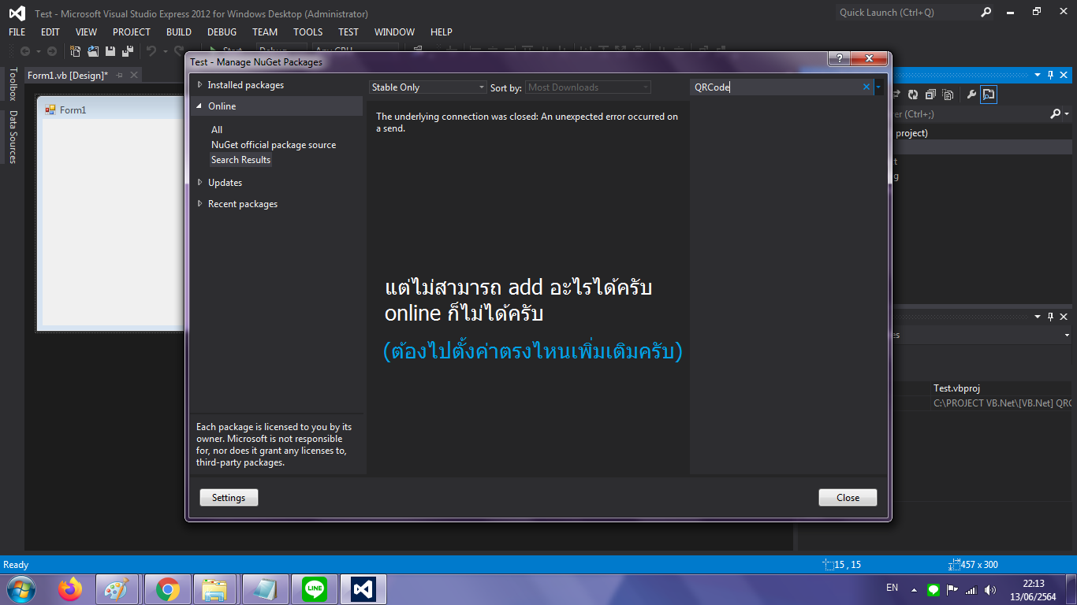Open the TOOLS menu
This screenshot has height=605, width=1077.
[307, 32]
